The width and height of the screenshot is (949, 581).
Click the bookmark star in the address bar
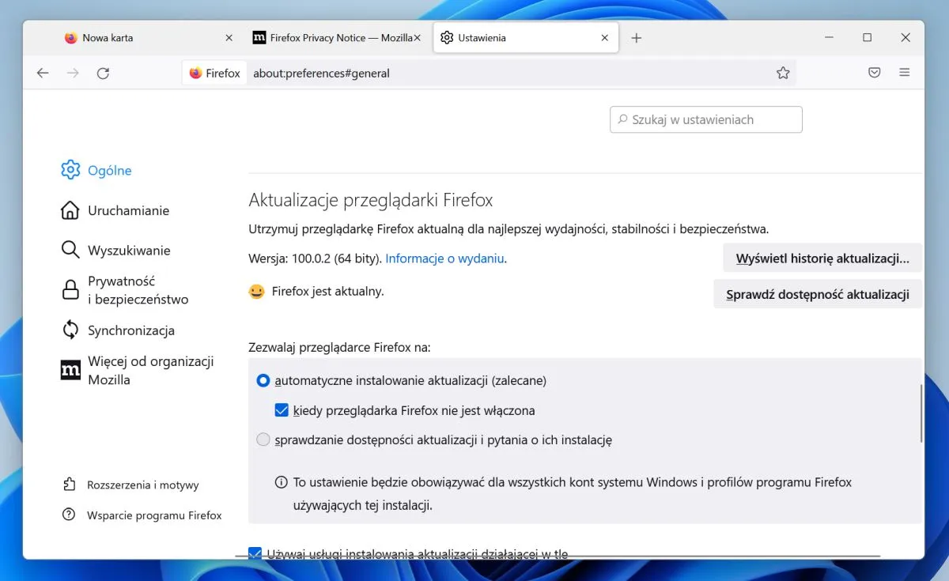[783, 72]
